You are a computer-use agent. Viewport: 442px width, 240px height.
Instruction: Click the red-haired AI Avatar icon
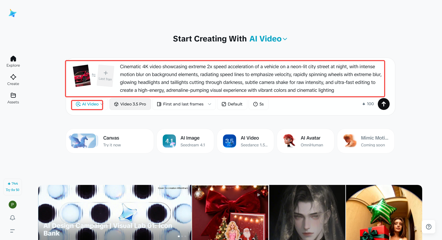[289, 141]
